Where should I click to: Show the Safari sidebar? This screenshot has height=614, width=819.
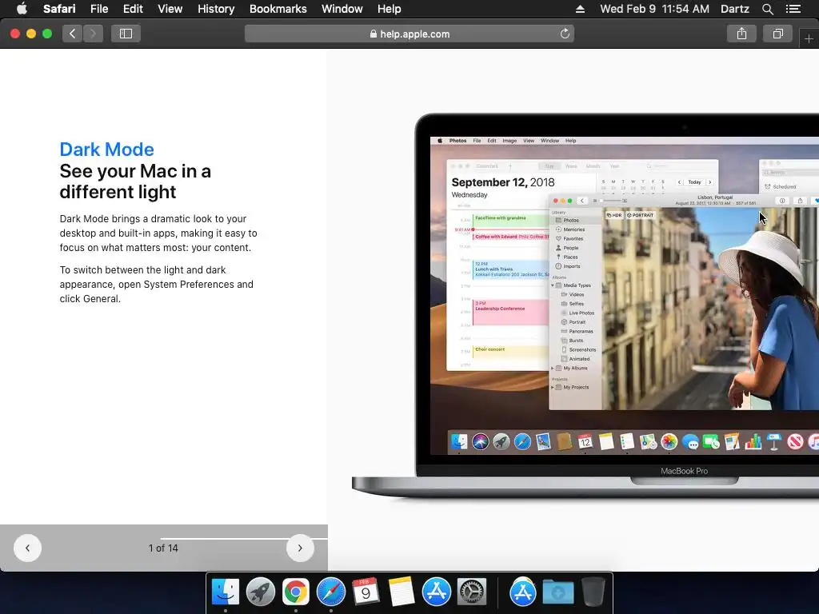click(x=126, y=34)
